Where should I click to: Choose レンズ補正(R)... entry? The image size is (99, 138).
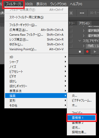pyautogui.click(x=36, y=40)
